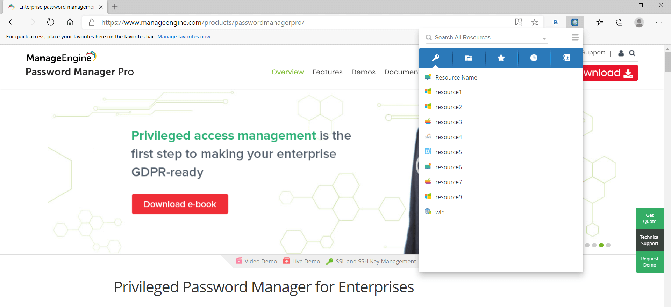Switch to the favorites star tab
Viewport: 671px width, 307px height.
(501, 58)
